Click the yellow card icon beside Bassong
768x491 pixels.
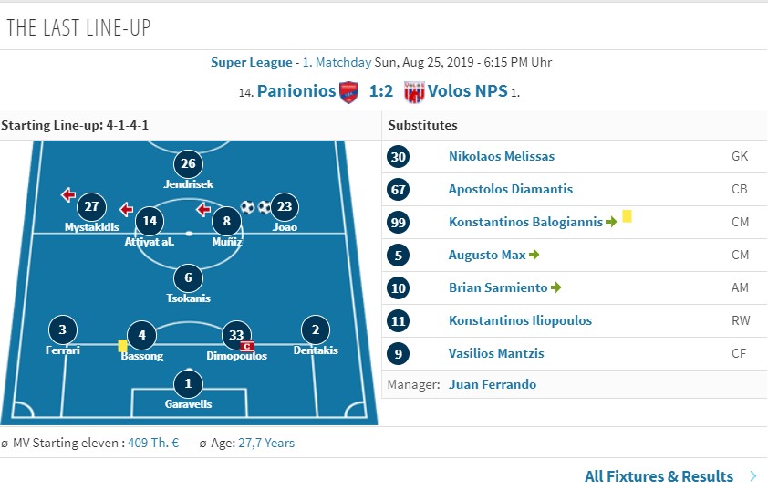tap(122, 346)
